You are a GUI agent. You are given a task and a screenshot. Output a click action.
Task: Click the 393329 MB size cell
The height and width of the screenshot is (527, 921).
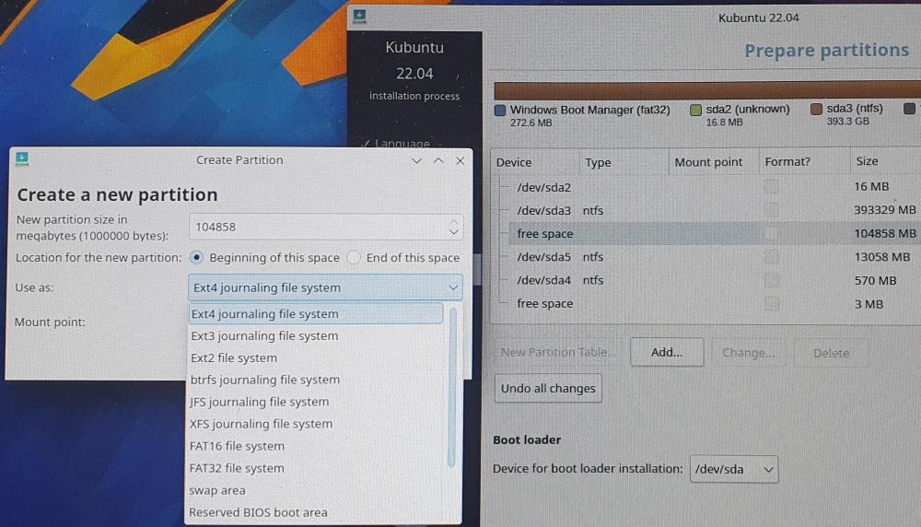pyautogui.click(x=884, y=210)
